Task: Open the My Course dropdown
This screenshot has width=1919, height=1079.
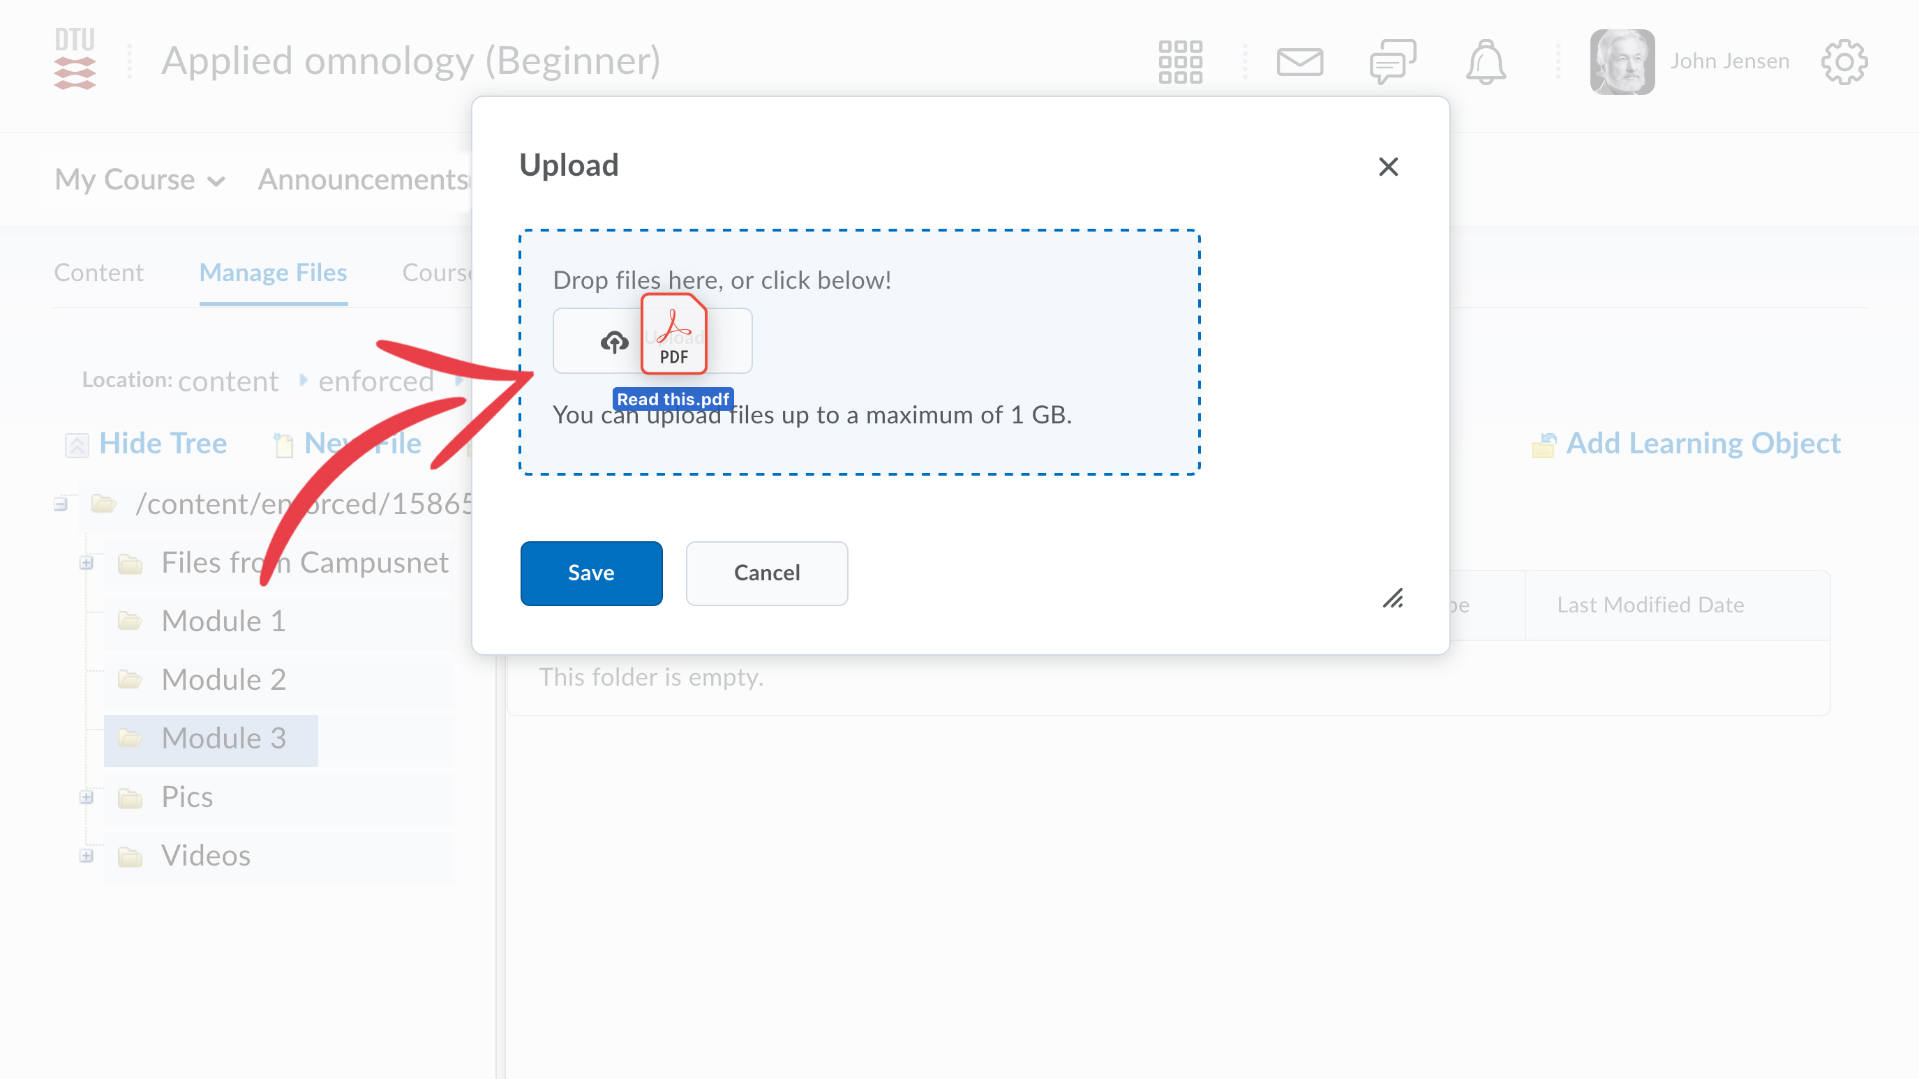Action: point(140,179)
